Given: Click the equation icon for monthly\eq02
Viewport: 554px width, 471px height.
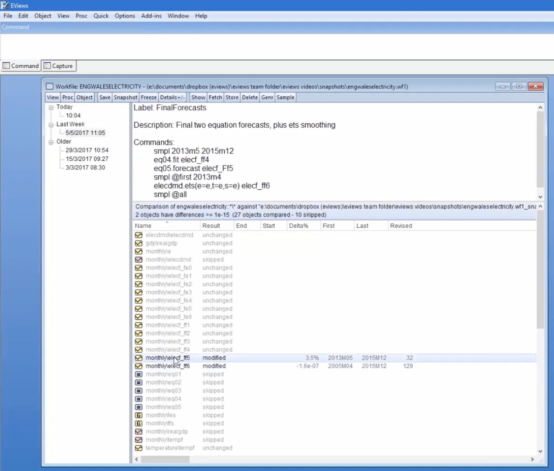Looking at the screenshot, I should (138, 382).
